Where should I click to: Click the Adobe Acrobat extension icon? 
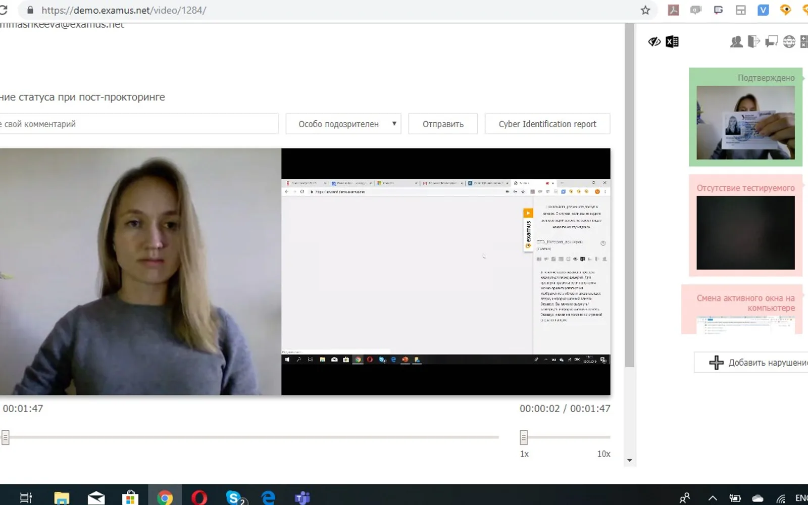pyautogui.click(x=673, y=10)
